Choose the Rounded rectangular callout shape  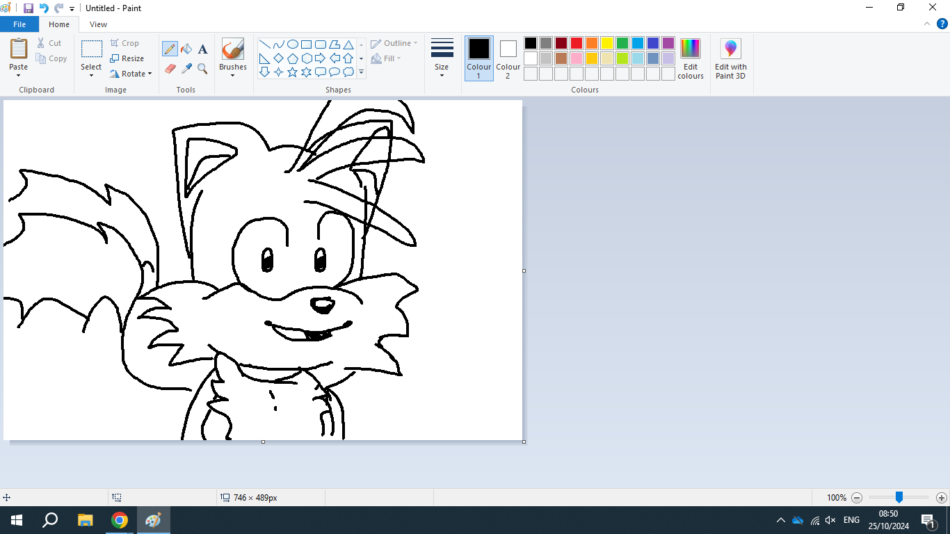tap(321, 72)
